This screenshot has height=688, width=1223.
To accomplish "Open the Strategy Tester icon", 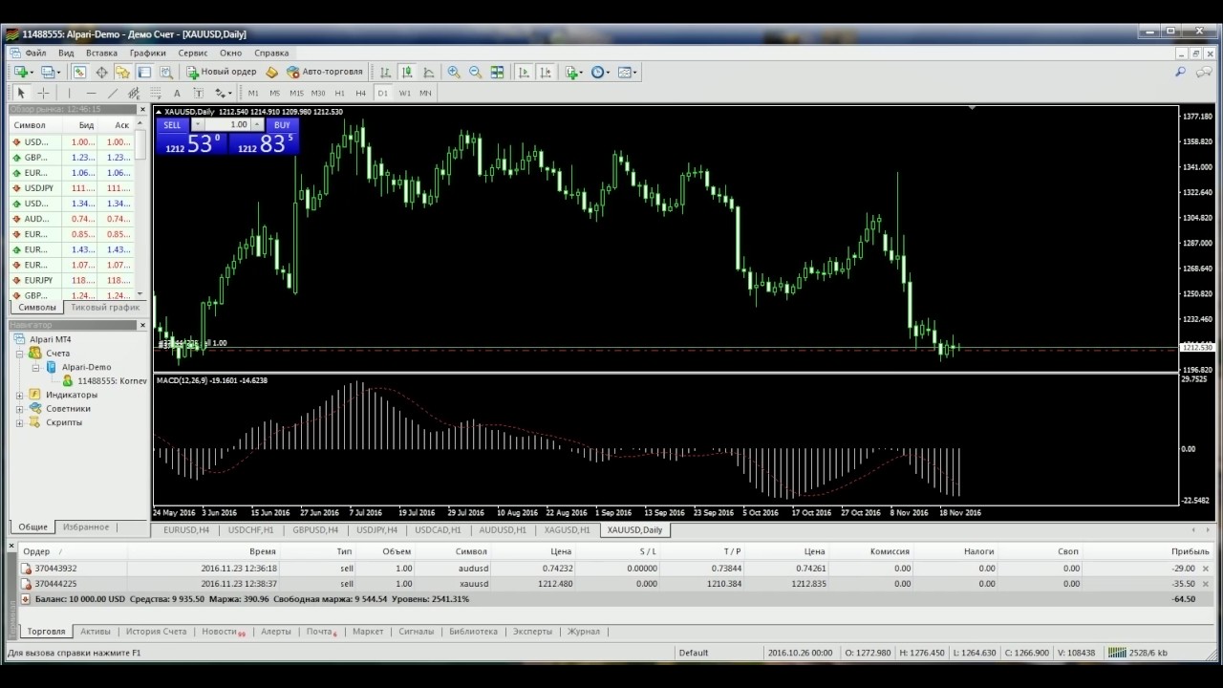I will [x=166, y=72].
